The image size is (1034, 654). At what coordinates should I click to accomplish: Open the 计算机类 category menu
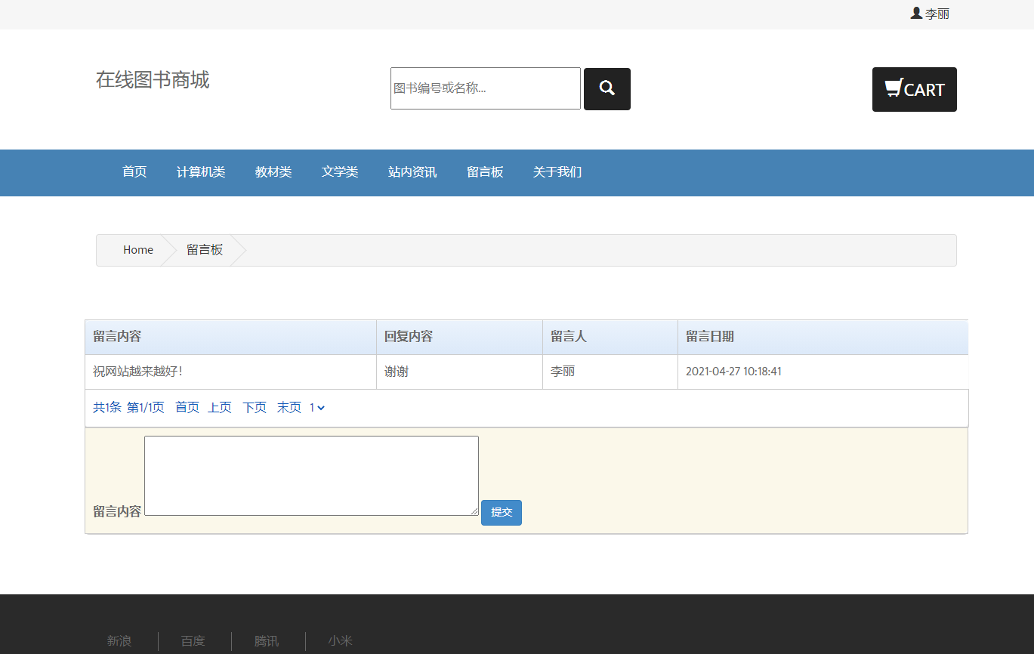[200, 172]
